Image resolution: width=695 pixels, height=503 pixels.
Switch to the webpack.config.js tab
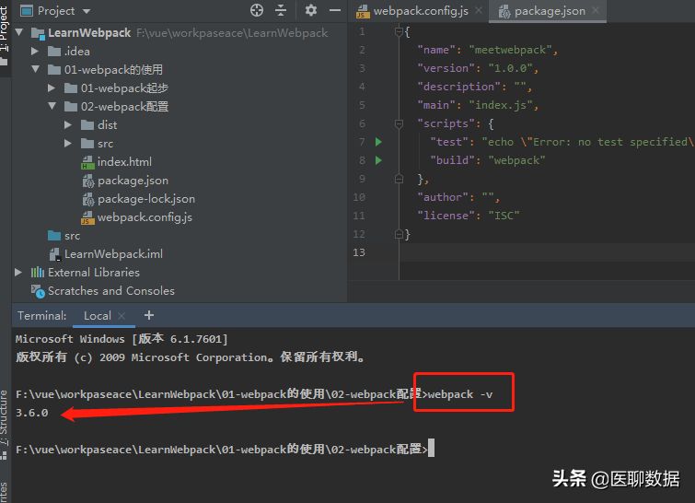click(412, 12)
